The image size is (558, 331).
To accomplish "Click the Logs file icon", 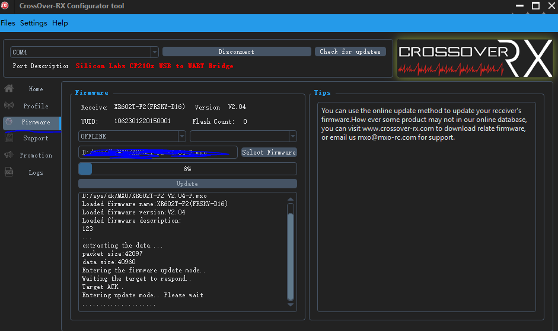I will coord(9,172).
